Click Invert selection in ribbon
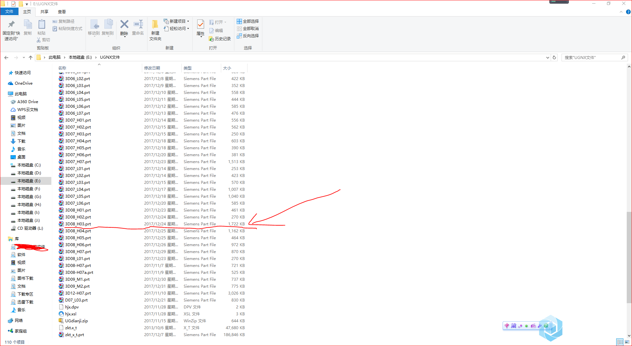 248,36
